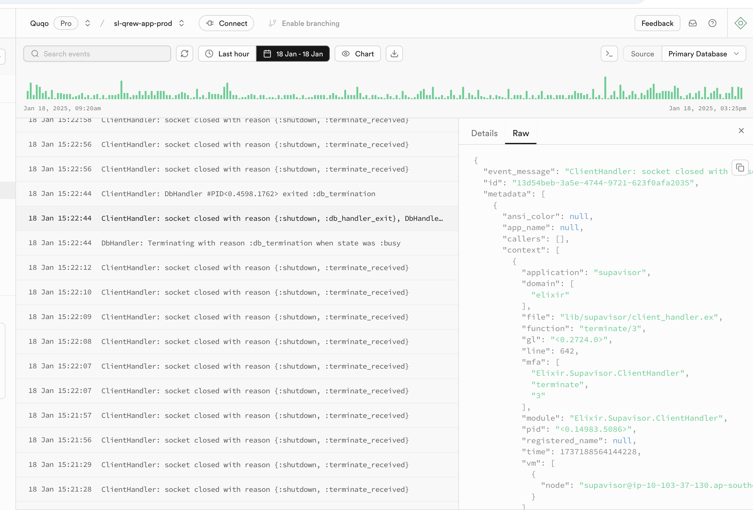Toggle the Chart display
The width and height of the screenshot is (753, 510).
(357, 54)
